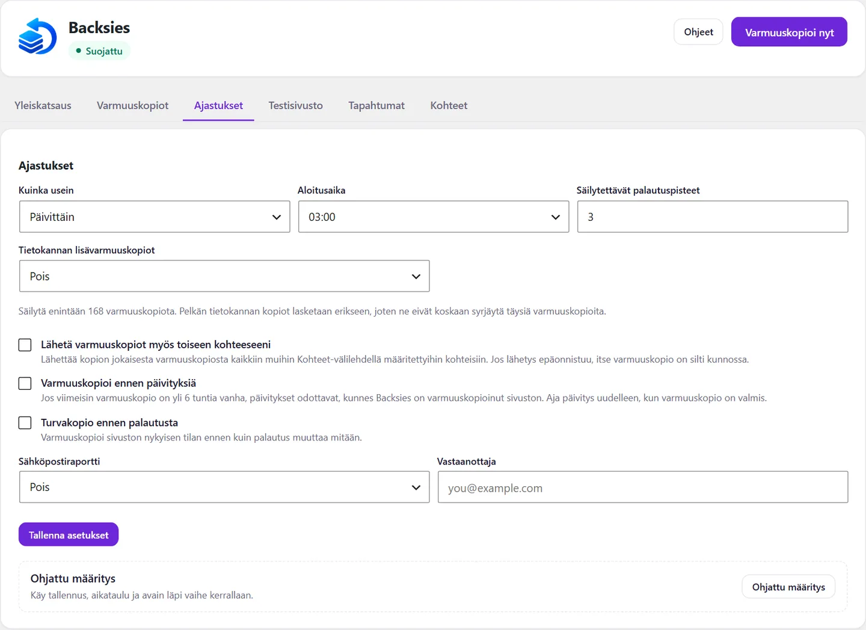Click the Vastaanottaja email input field

click(x=643, y=487)
